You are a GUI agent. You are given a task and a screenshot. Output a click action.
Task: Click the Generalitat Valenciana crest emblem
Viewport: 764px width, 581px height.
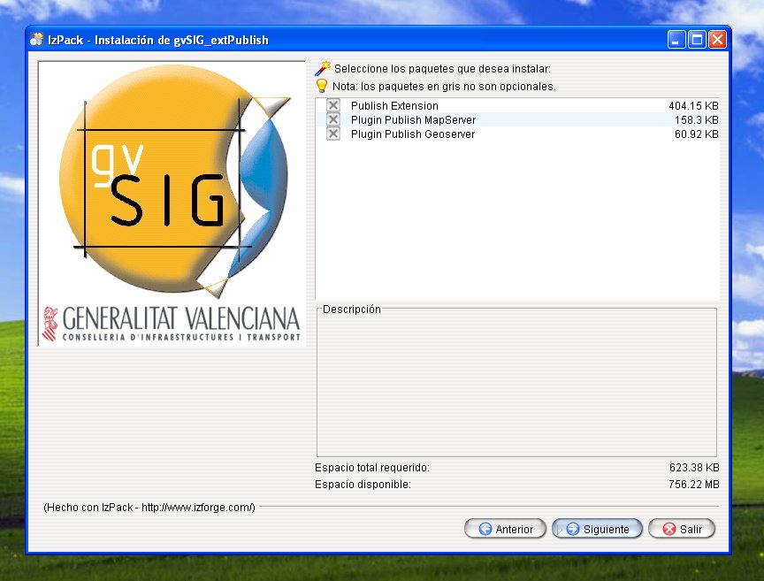point(50,324)
